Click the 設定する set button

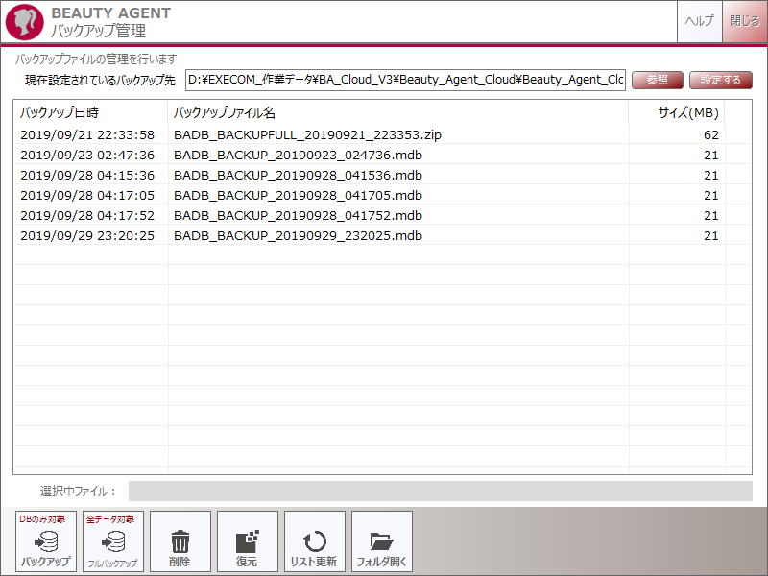click(721, 80)
